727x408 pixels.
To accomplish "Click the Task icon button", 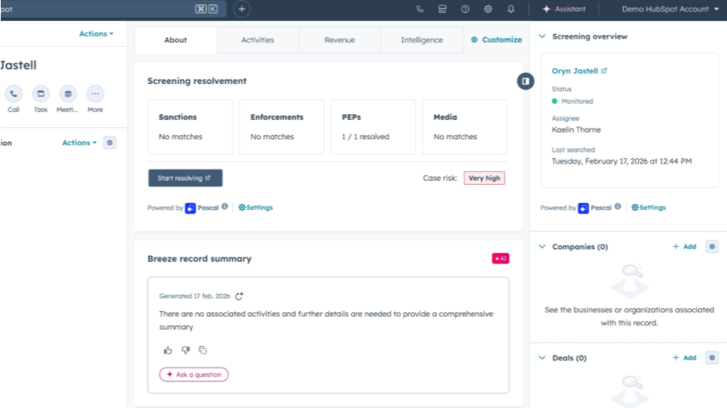I will coord(41,95).
